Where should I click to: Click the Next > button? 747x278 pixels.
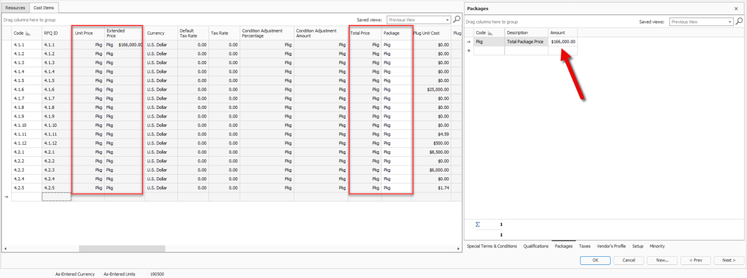pos(725,260)
